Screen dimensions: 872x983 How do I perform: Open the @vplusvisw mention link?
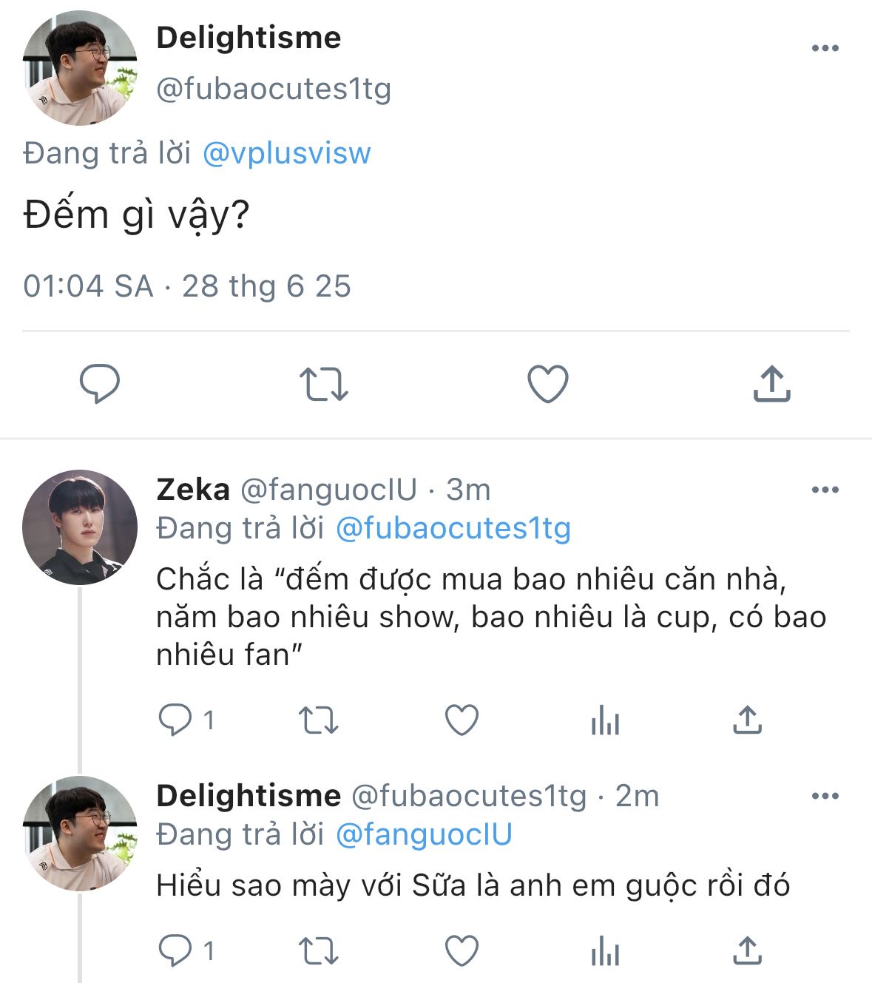(286, 154)
